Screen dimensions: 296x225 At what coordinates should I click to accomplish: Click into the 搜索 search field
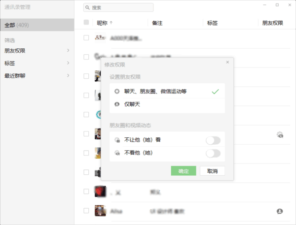121,8
